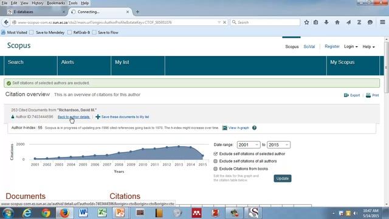This screenshot has height=219, width=389.
Task: Open Google Chrome from taskbar
Action: [x=46, y=213]
